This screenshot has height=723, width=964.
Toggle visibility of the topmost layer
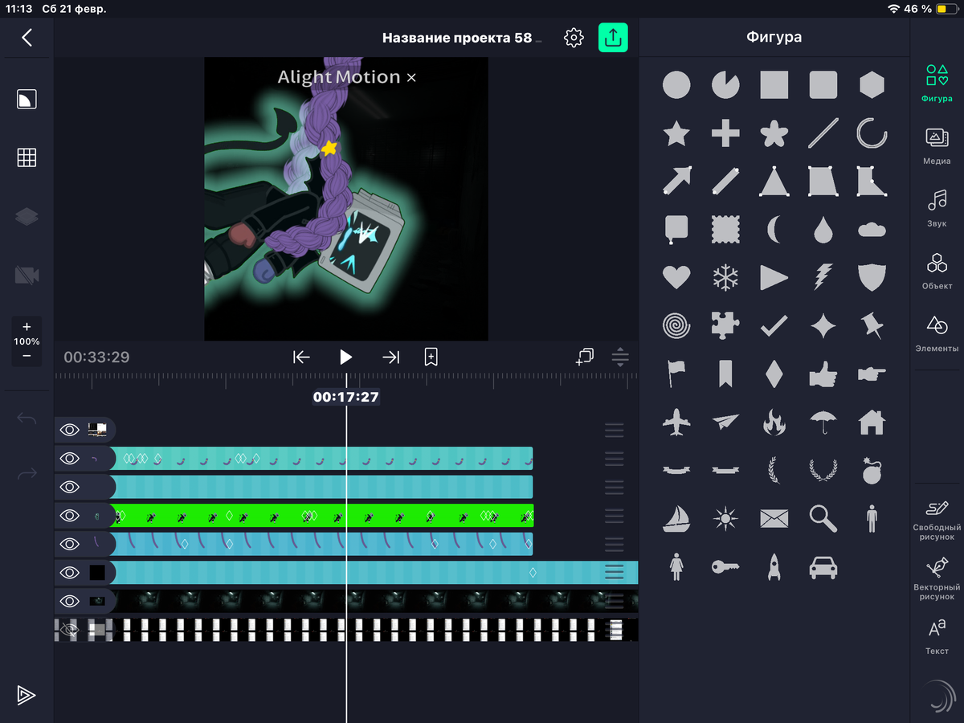70,430
